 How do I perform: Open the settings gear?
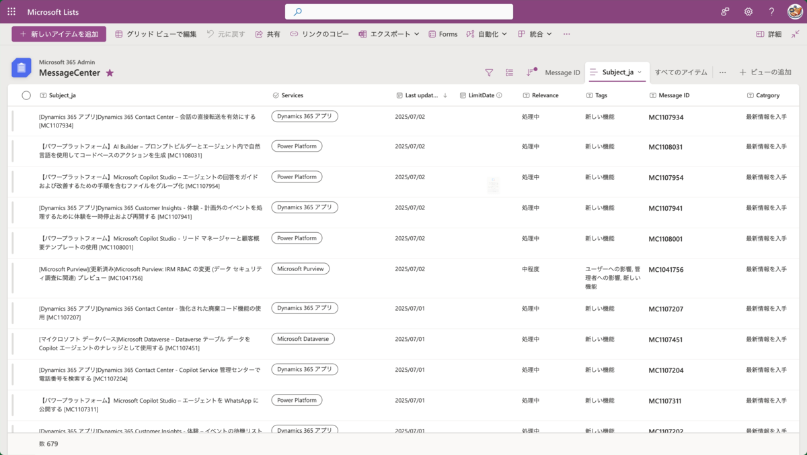tap(748, 11)
